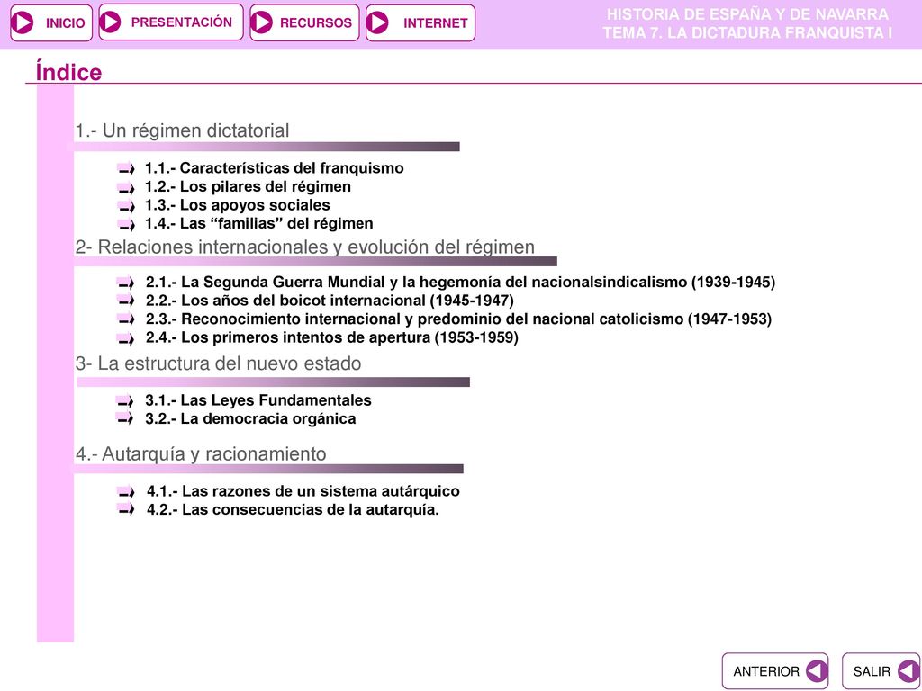Click the Índice page title
The width and height of the screenshot is (922, 691).
68,72
